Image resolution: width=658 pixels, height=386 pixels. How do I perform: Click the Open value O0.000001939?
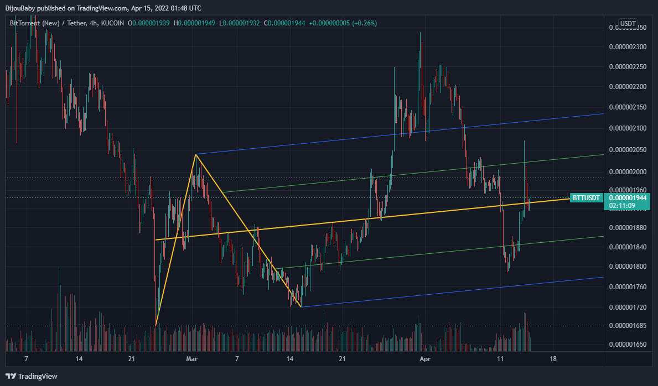click(148, 23)
